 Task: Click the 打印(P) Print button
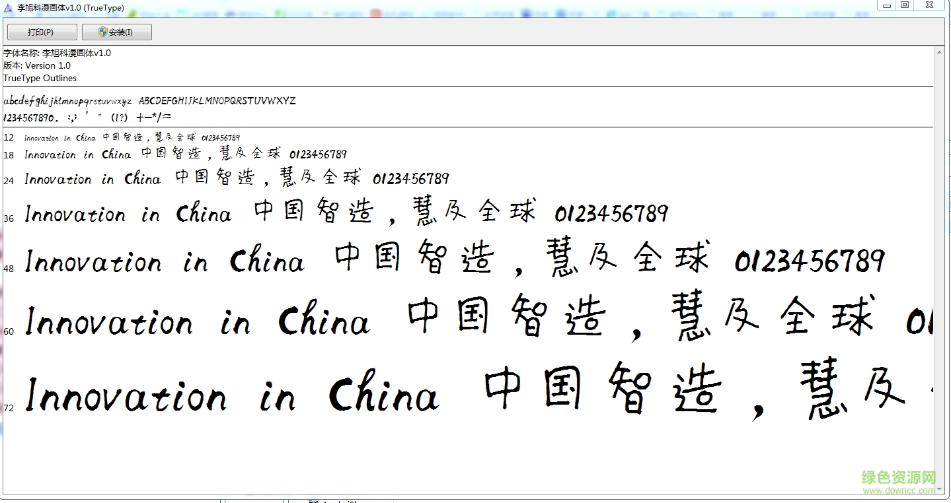tap(41, 32)
